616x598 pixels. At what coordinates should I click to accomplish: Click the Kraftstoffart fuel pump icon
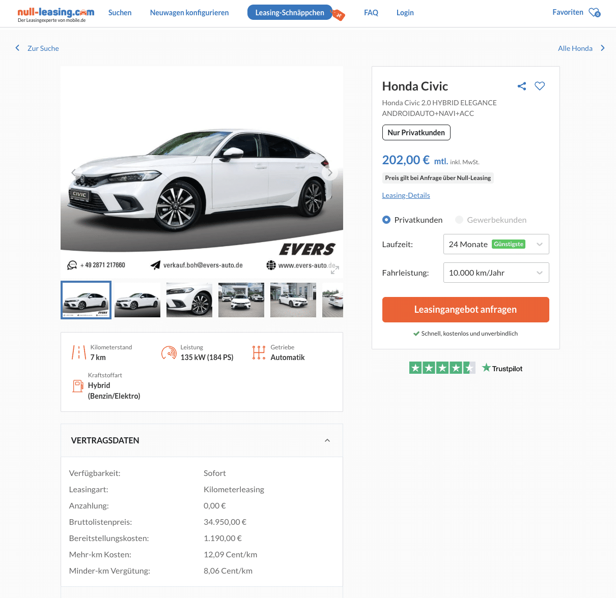[78, 386]
